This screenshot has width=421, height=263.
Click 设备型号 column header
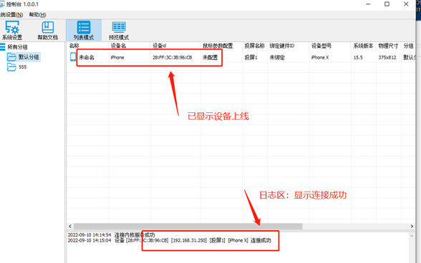pyautogui.click(x=321, y=46)
